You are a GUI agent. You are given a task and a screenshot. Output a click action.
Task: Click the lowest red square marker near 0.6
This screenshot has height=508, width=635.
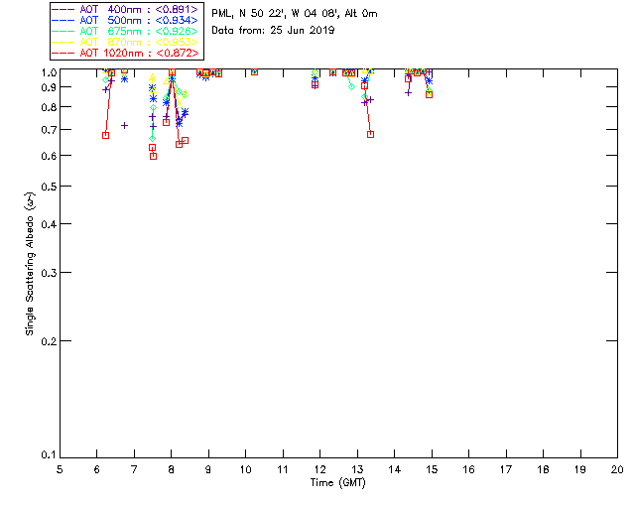tap(153, 156)
